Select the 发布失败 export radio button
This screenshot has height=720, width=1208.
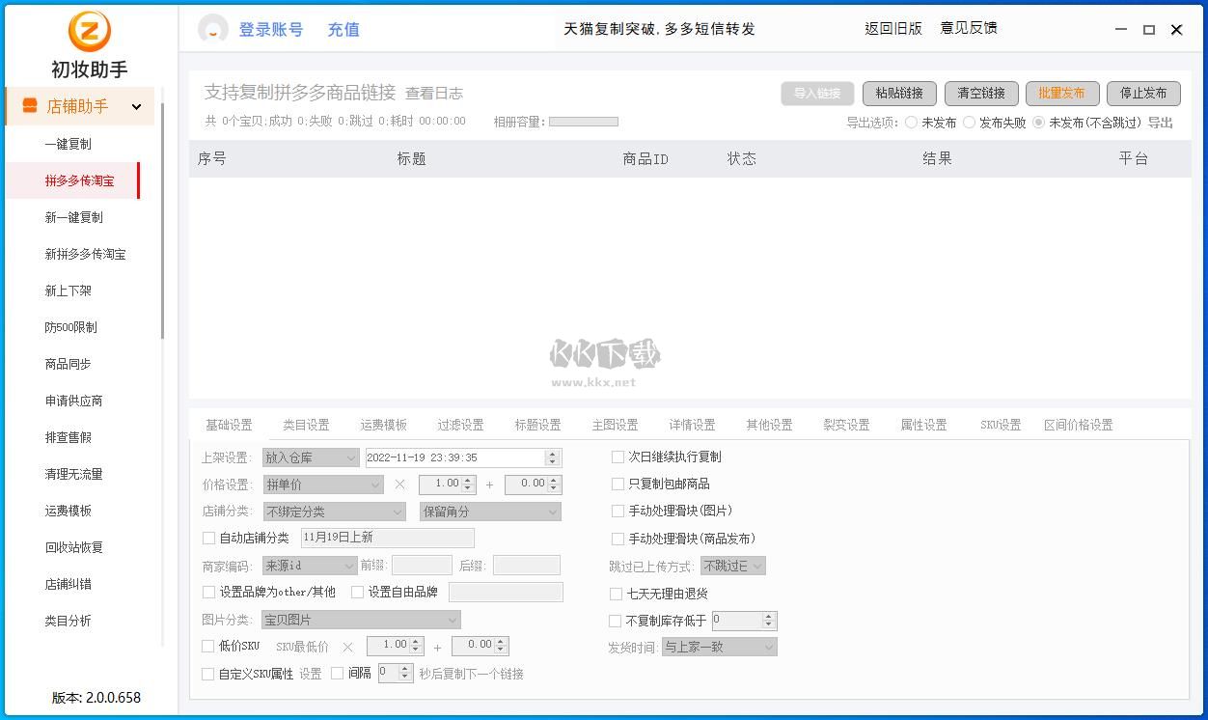pyautogui.click(x=969, y=123)
